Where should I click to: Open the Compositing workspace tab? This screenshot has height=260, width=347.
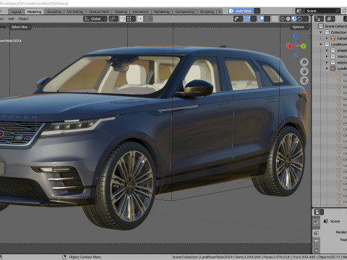[x=185, y=12]
